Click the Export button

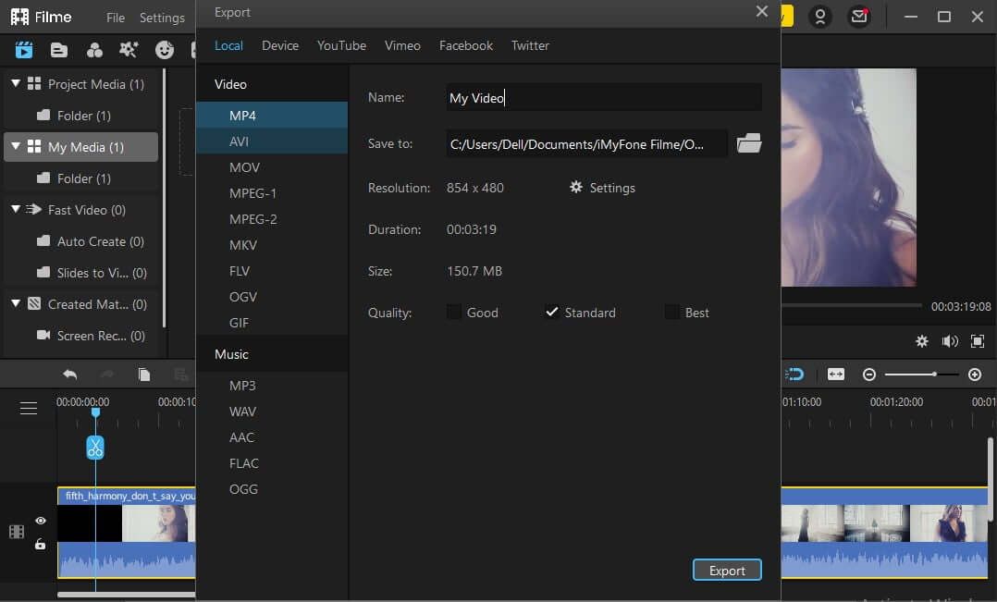click(x=727, y=571)
